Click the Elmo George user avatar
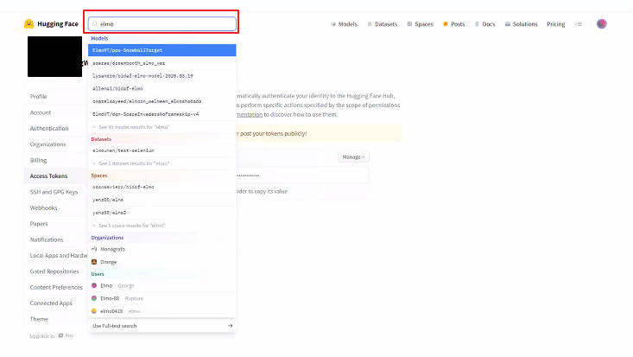Image resolution: width=633 pixels, height=357 pixels. 94,285
